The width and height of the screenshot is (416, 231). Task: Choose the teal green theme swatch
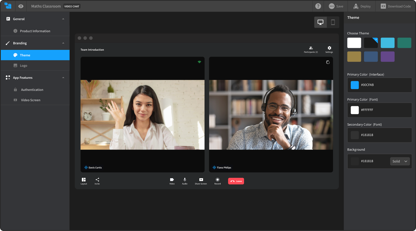coord(404,43)
